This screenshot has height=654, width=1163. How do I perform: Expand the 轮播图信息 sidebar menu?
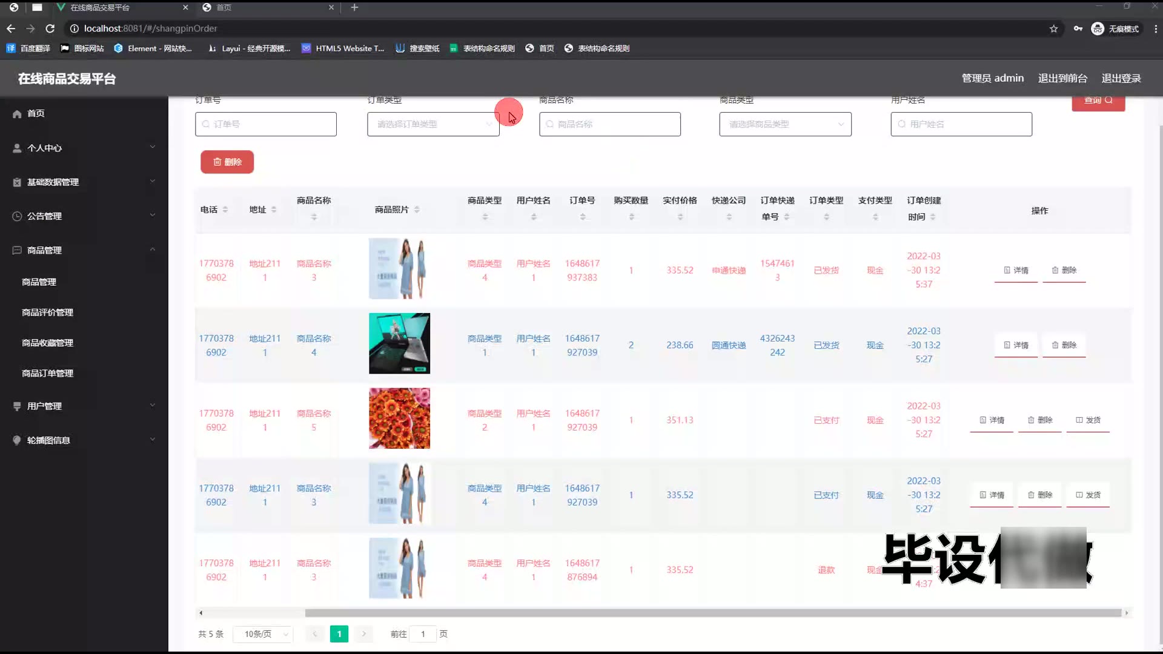click(84, 440)
